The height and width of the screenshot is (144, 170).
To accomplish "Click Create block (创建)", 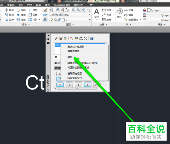I will (129, 10).
